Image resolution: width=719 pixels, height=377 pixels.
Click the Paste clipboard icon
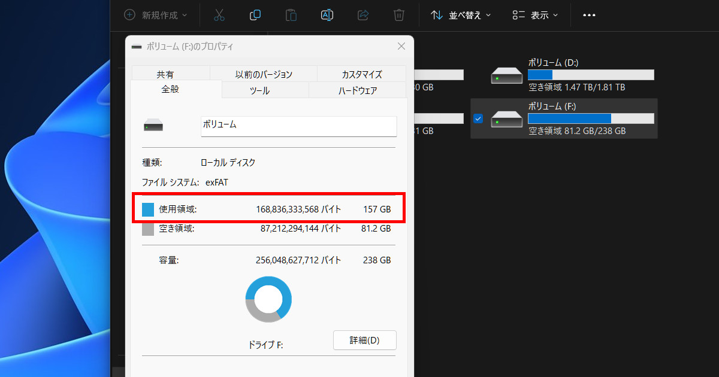[x=291, y=15]
